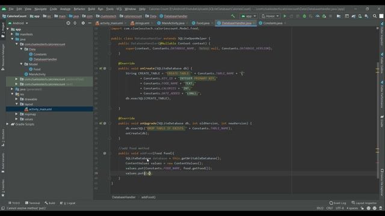The height and width of the screenshot is (216, 385).
Task: Click the Scroll From Source target icon
Action: [x=68, y=23]
